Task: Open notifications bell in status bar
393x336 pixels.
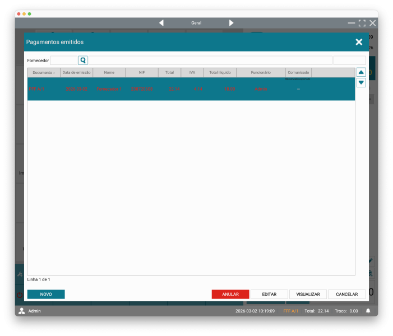Action: (368, 311)
